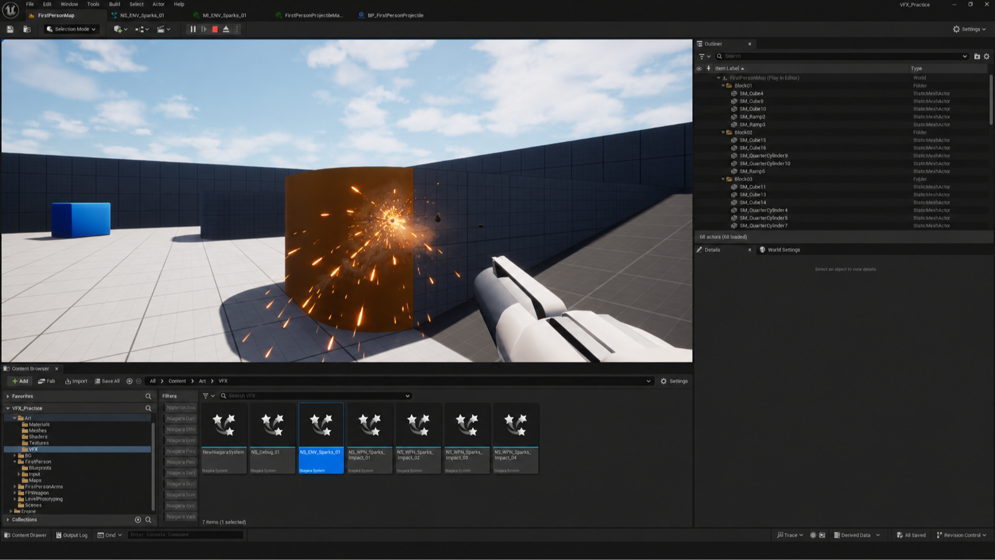
Task: Collapse the Block01 folder in Outliner
Action: coord(723,86)
